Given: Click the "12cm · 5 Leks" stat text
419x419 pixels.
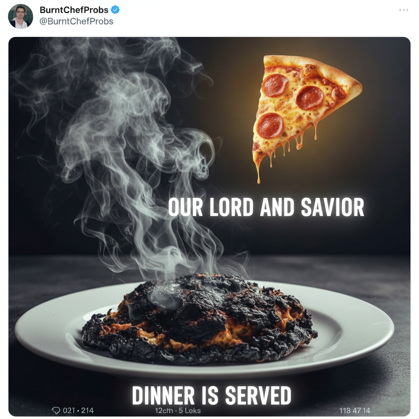Looking at the screenshot, I should pyautogui.click(x=178, y=410).
